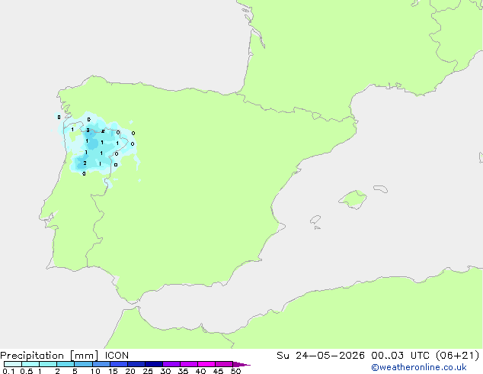Click the '25' legend tick label
This screenshot has width=483, height=374.
[x=148, y=371]
